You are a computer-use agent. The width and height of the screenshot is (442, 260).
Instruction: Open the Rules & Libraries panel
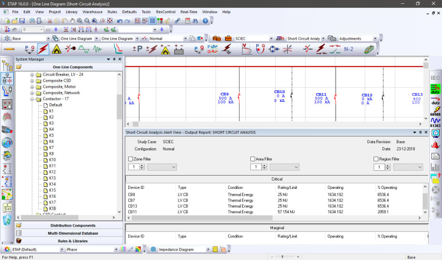(x=69, y=241)
